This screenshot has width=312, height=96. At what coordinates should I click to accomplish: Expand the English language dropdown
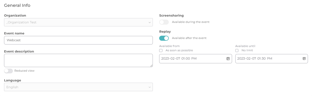[78, 87]
